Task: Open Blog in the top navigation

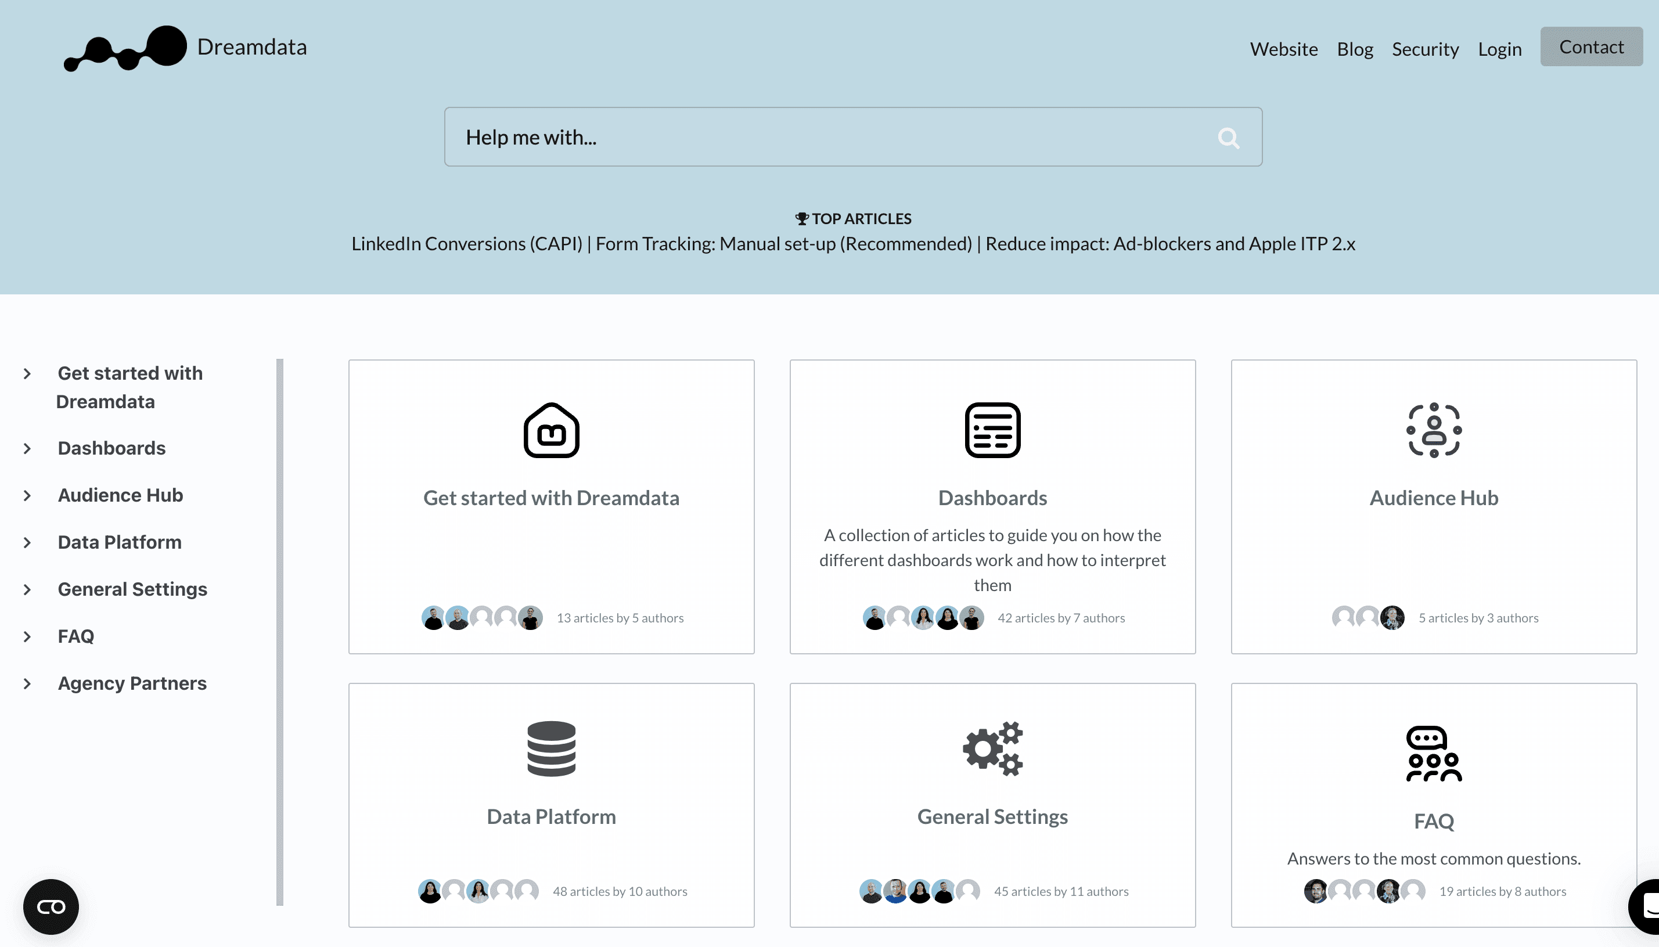Action: (x=1354, y=49)
